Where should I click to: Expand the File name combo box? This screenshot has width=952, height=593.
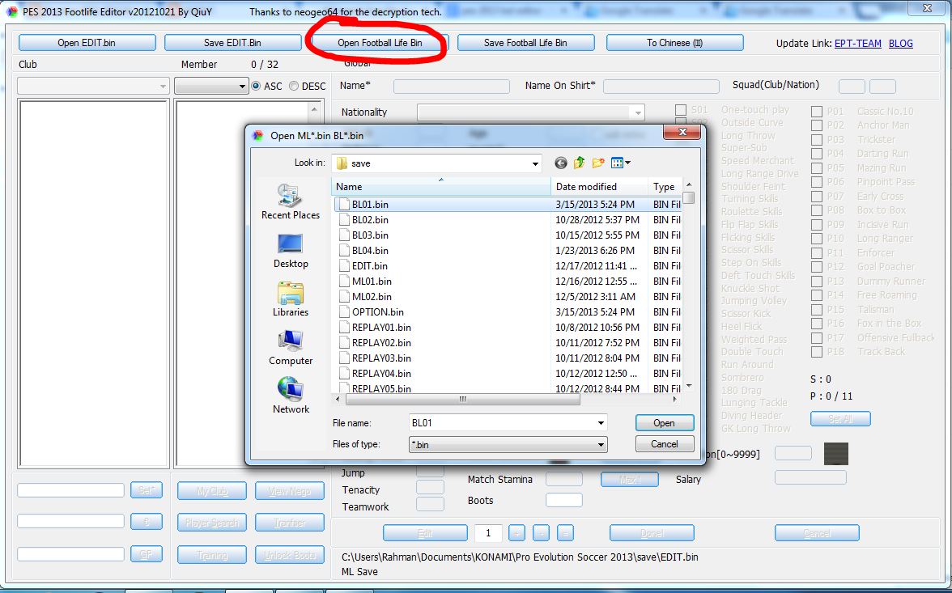(x=601, y=423)
